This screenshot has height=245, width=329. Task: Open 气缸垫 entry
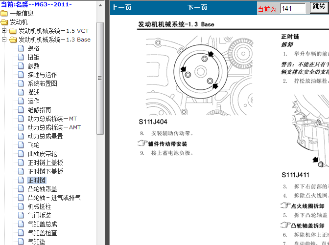36,242
